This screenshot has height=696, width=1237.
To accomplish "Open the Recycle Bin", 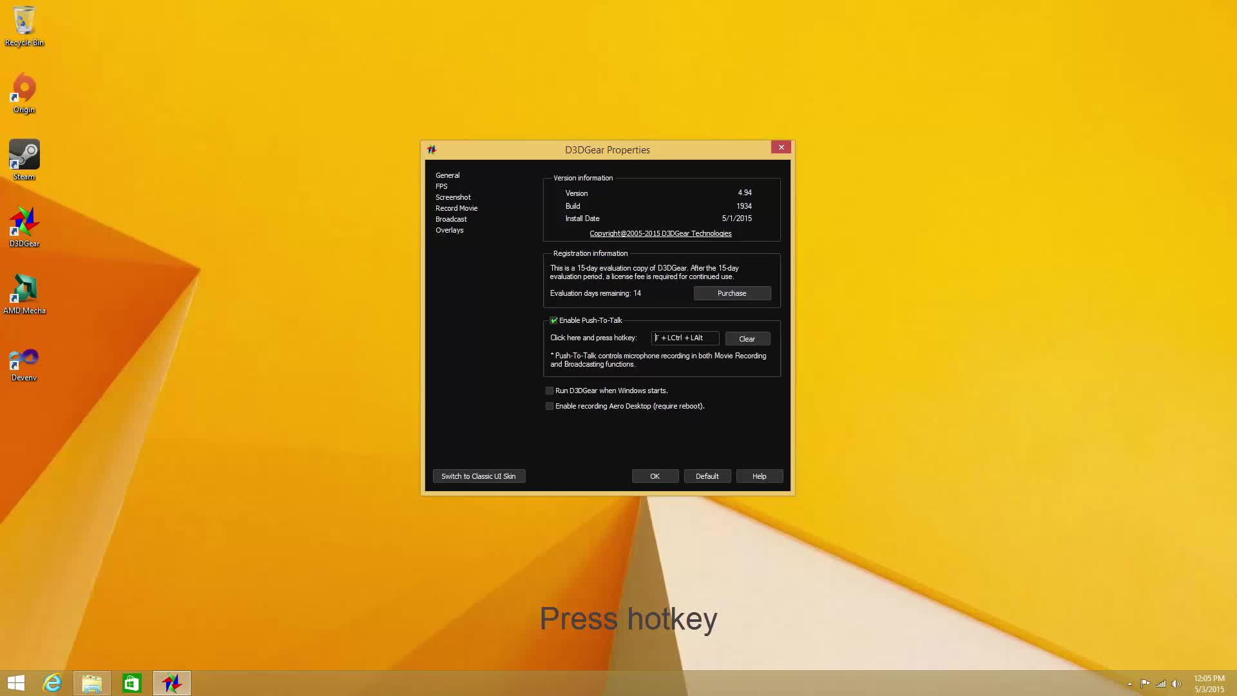I will click(24, 21).
